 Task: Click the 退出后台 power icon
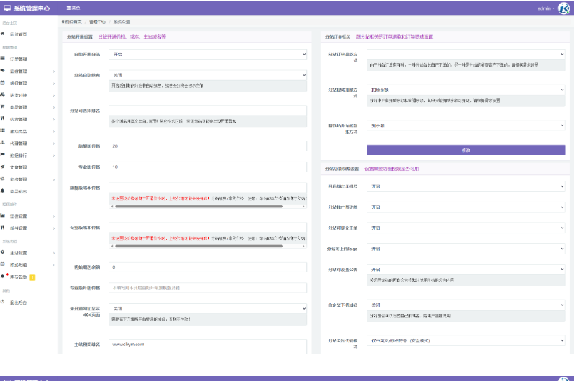(4, 302)
